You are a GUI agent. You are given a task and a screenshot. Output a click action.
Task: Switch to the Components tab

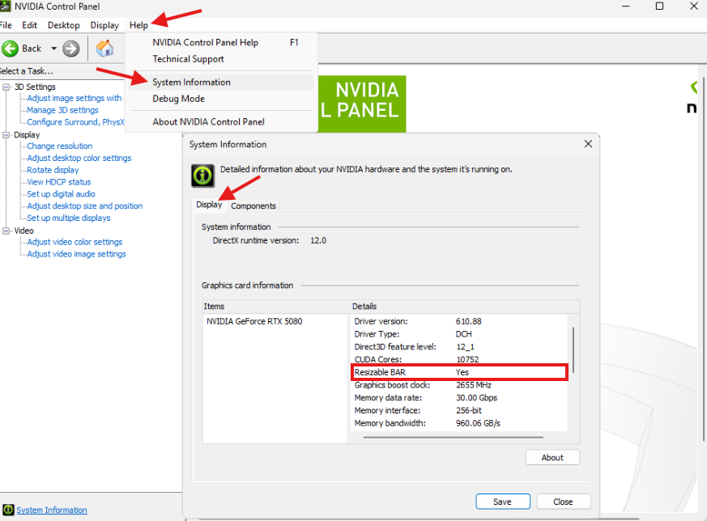(x=253, y=205)
